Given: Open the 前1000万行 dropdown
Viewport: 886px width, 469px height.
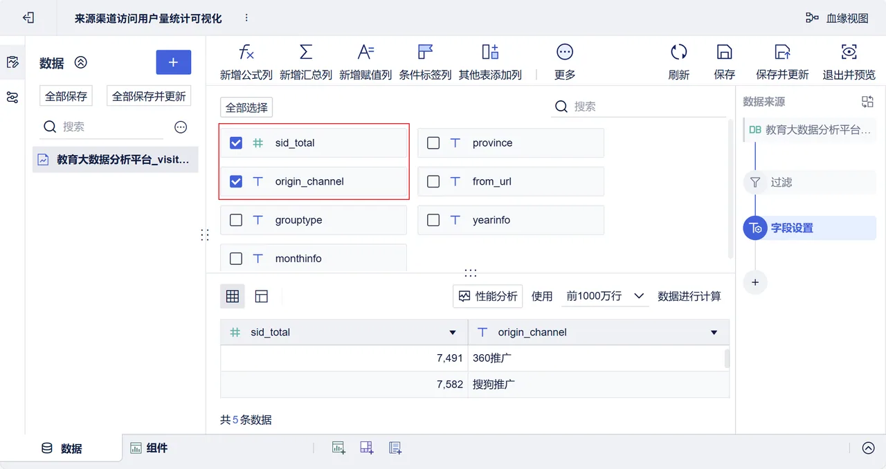Looking at the screenshot, I should click(x=605, y=296).
